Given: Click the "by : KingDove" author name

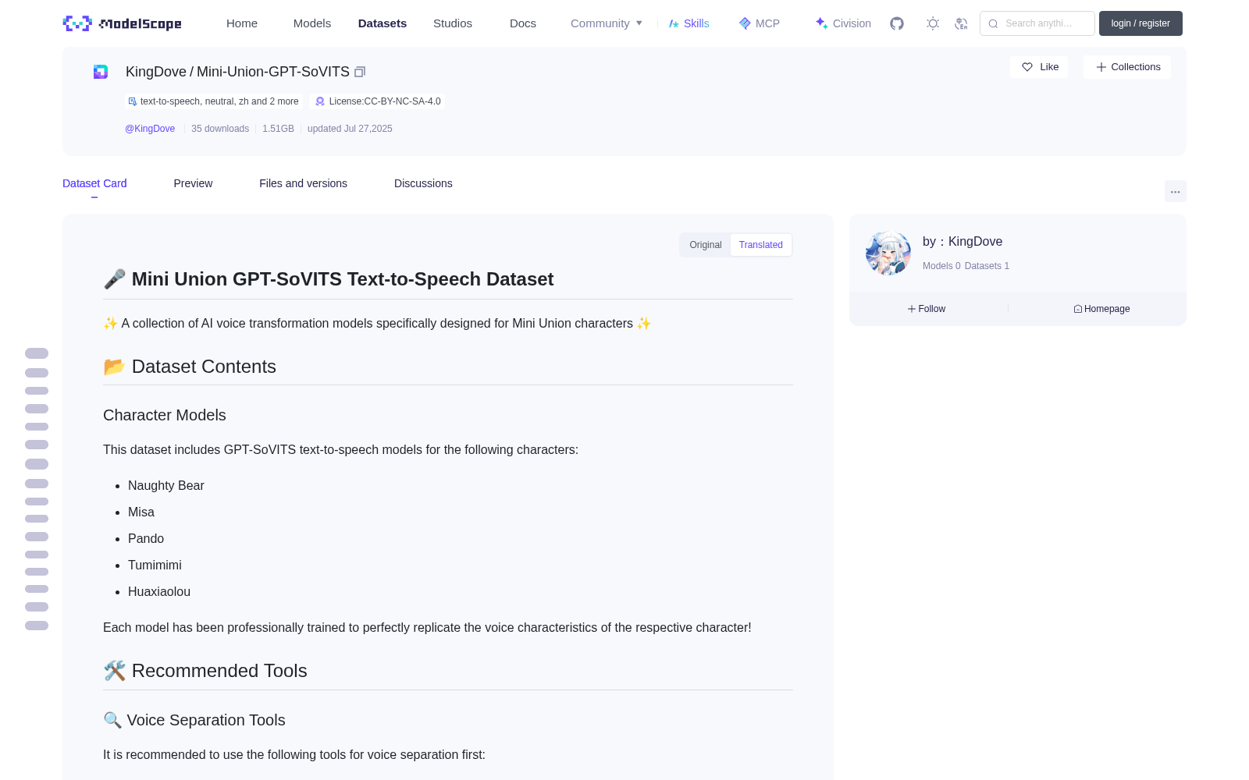Looking at the screenshot, I should pyautogui.click(x=963, y=242).
